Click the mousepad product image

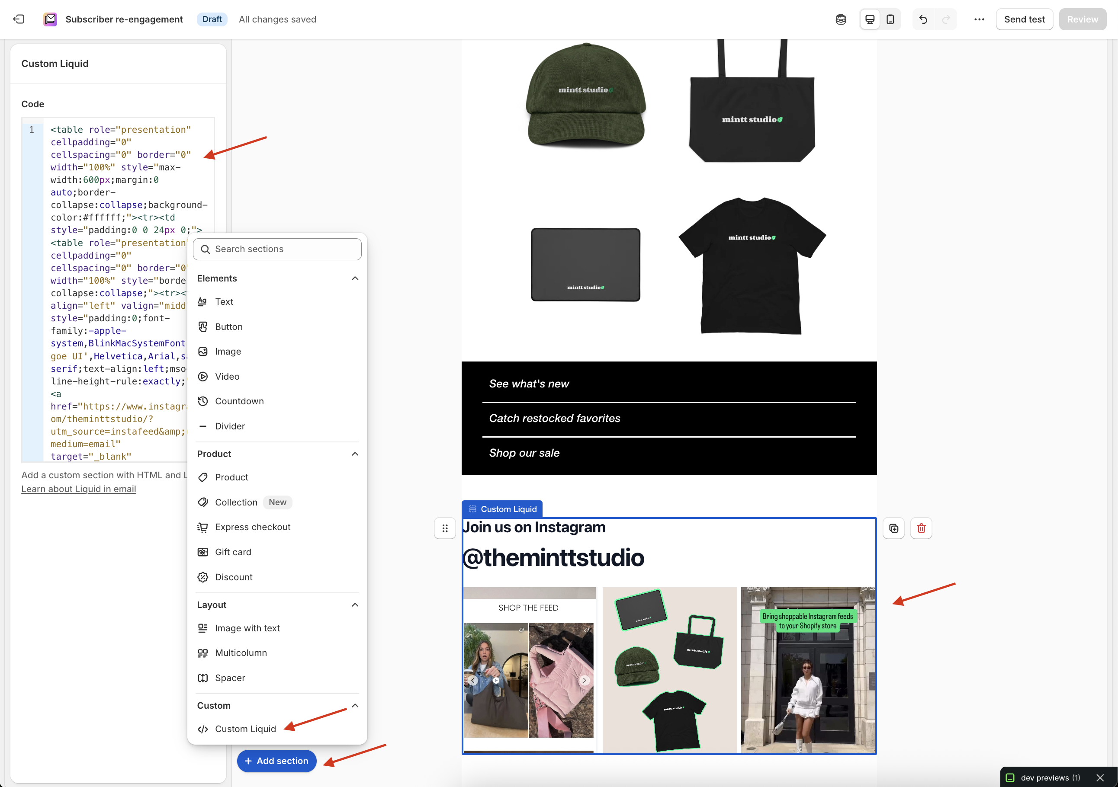coord(585,265)
